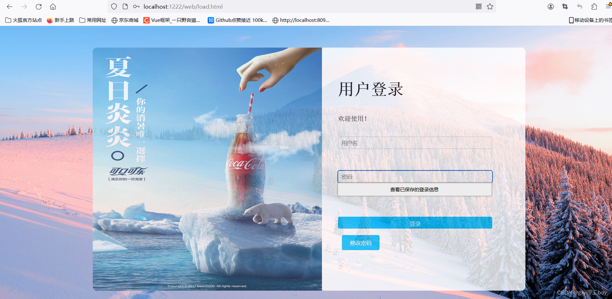Click the 用户名 input field

(415, 143)
